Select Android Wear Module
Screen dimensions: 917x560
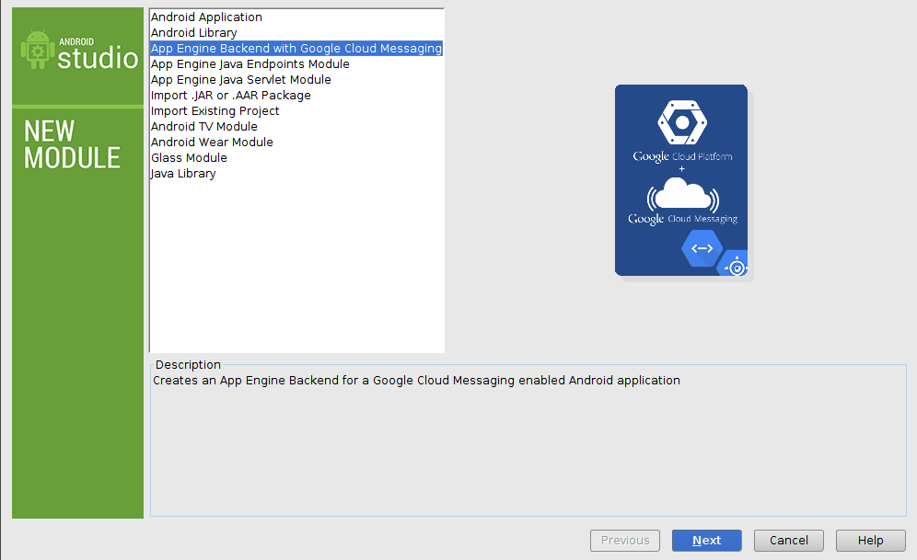coord(296,143)
